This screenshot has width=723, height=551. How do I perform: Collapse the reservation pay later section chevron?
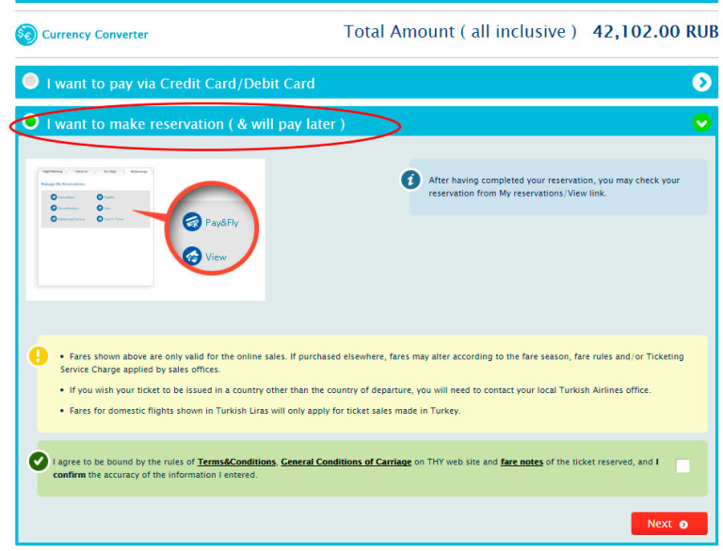(701, 123)
